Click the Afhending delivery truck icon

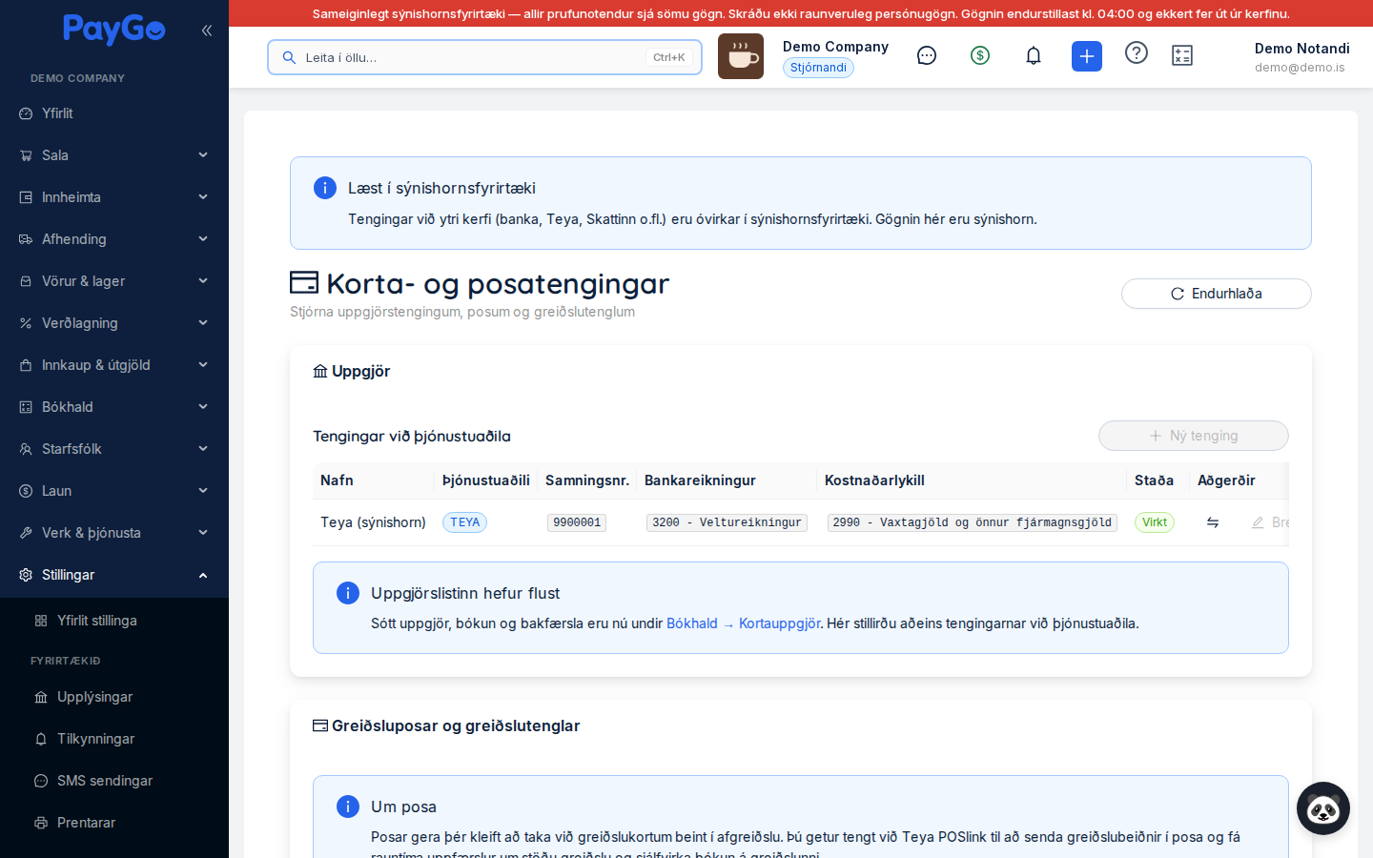point(26,239)
